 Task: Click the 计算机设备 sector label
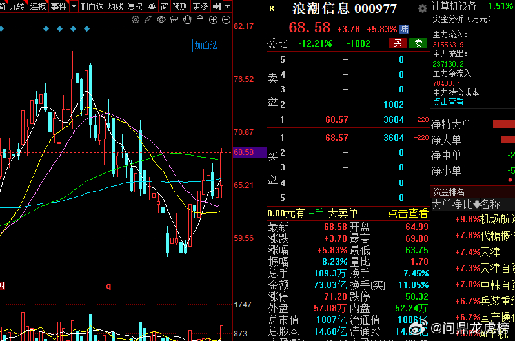pos(454,6)
